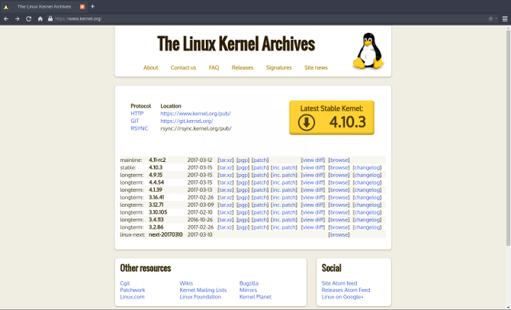Open inc. patch for longterm 3.16.41
The image size is (511, 310).
coord(284,198)
